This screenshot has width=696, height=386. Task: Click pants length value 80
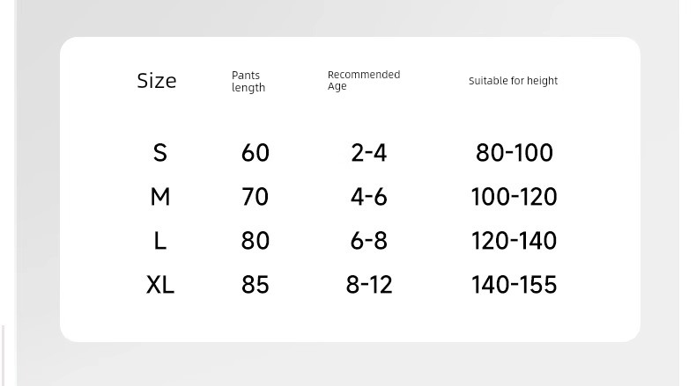click(255, 241)
